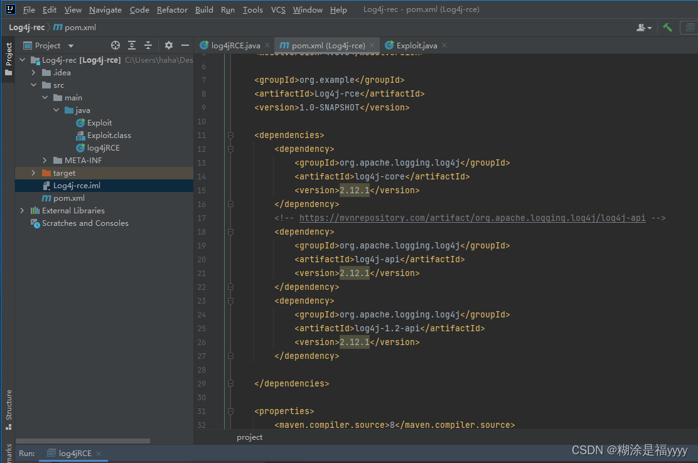Open the Navigate menu

[105, 9]
